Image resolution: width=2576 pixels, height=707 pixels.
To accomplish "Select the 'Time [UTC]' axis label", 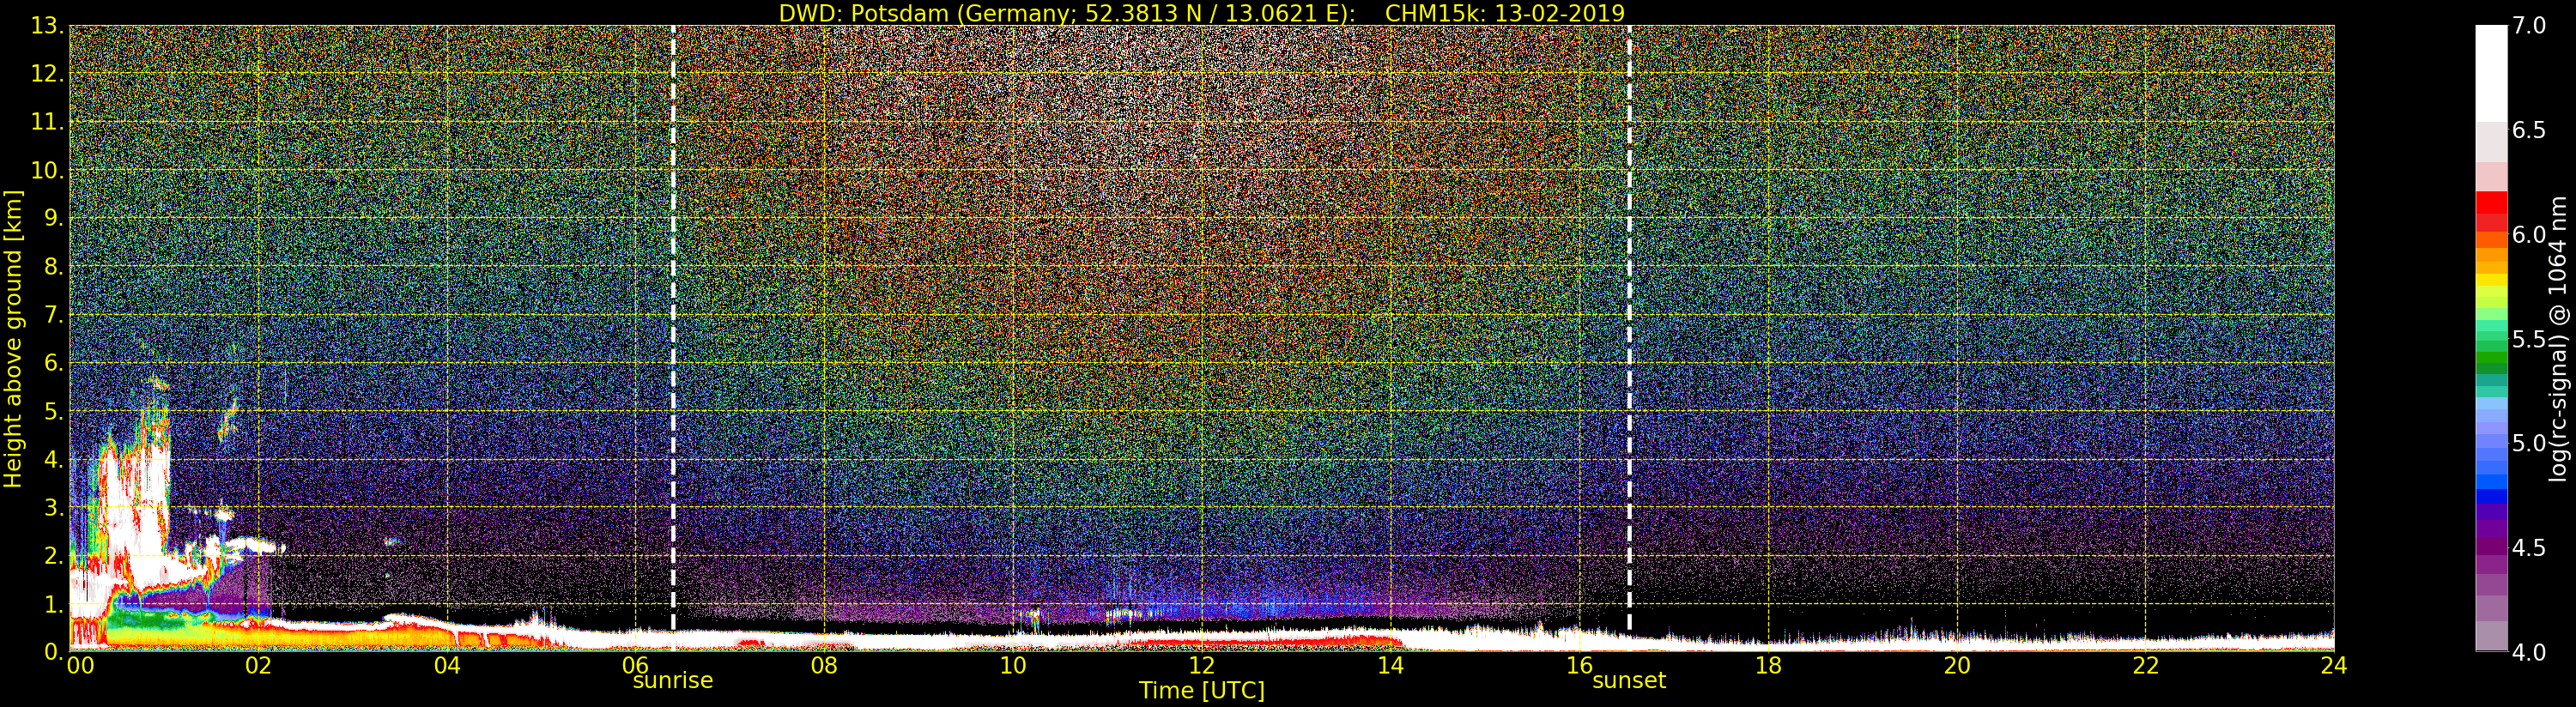I will 1202,691.
